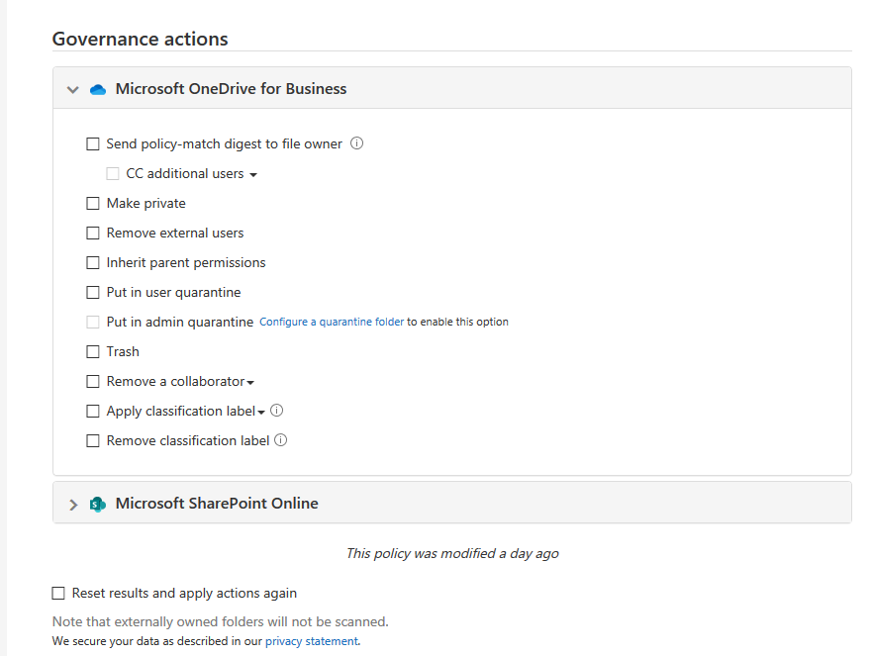Enable Reset results and apply actions again
The image size is (873, 656).
coord(58,593)
